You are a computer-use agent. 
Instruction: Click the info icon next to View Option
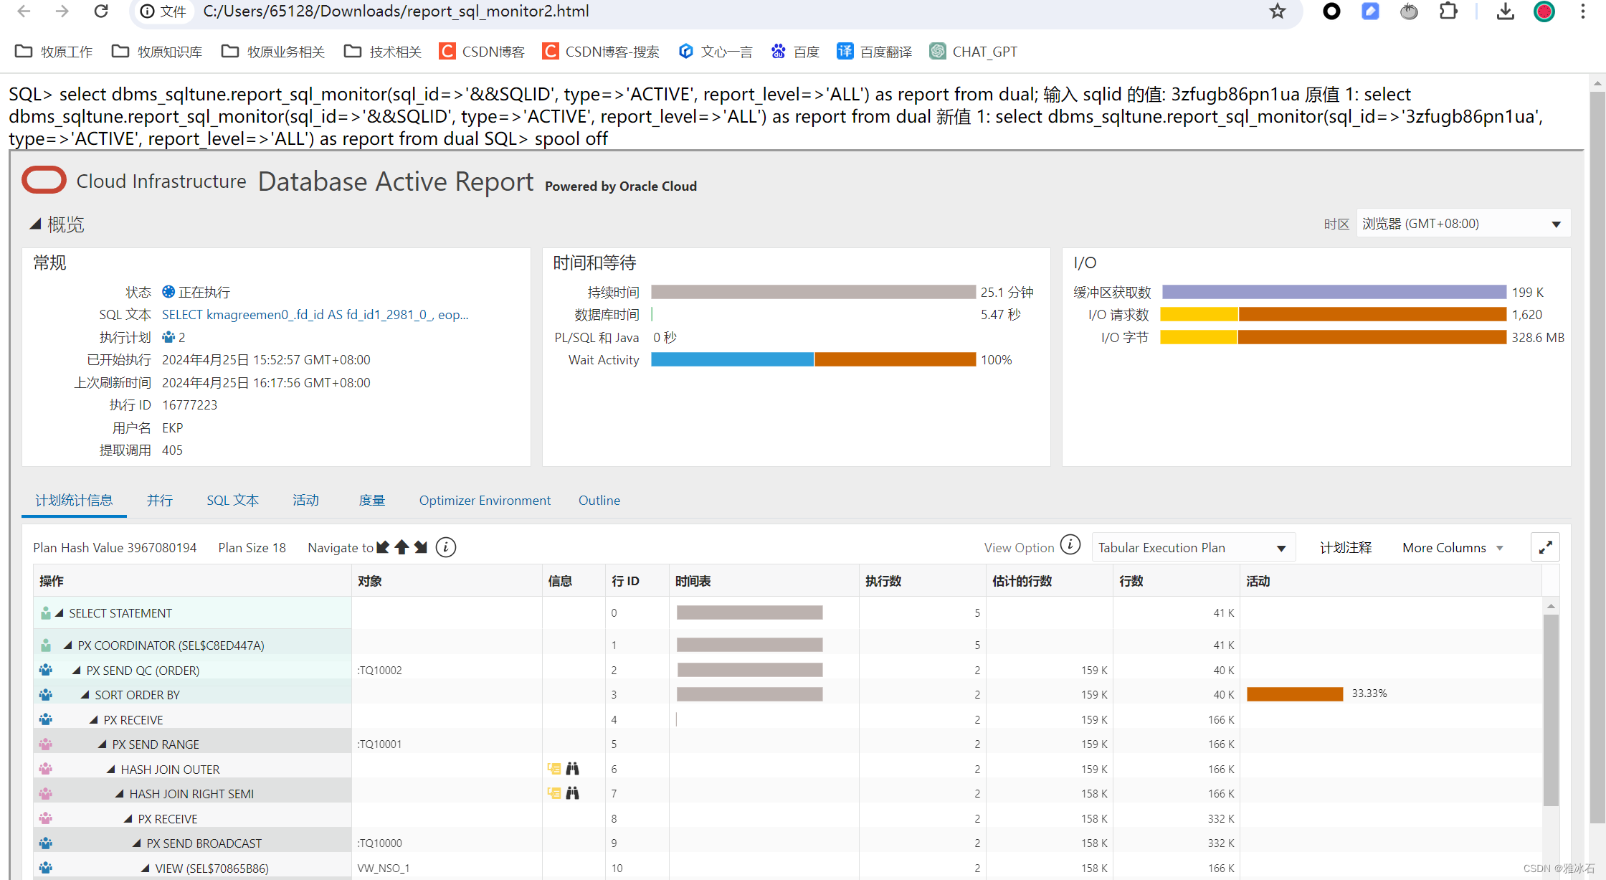click(x=1070, y=545)
